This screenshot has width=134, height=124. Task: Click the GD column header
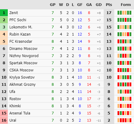click(99, 5)
